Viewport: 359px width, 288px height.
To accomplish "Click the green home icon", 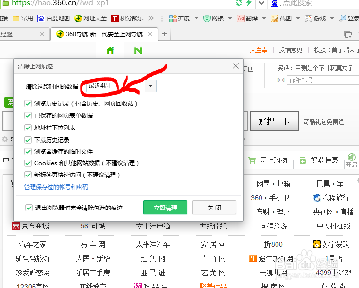I will tap(110, 50).
